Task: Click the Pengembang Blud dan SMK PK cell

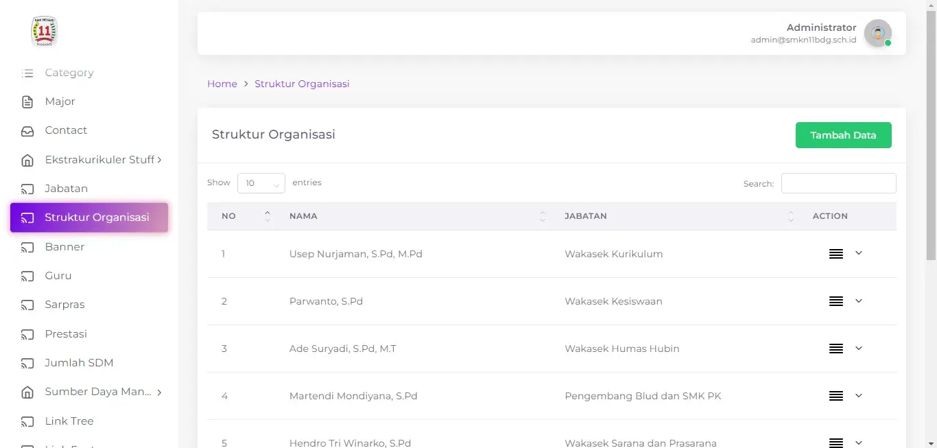Action: pyautogui.click(x=643, y=396)
